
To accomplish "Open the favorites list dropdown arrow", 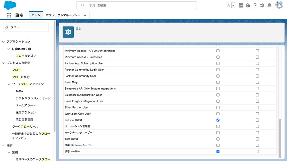I will click(x=233, y=5).
